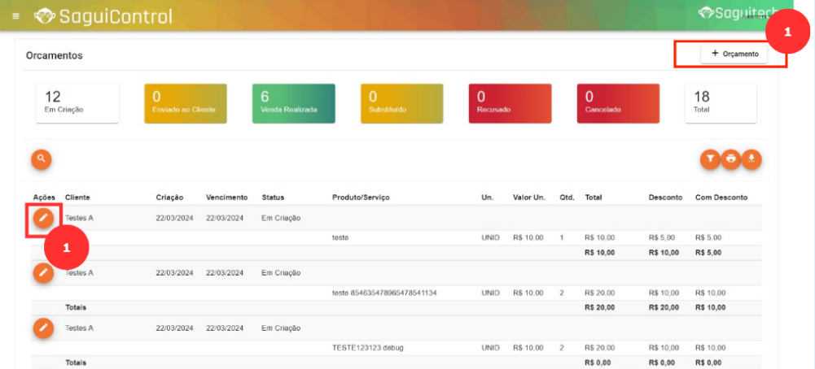
Task: Click the Vencimento column header
Action: (x=226, y=198)
